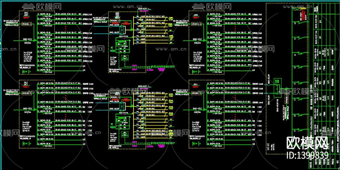Click the 2AK4 label in the top-right panel
Image resolution: width=340 pixels, height=170 pixels.
pos(195,15)
